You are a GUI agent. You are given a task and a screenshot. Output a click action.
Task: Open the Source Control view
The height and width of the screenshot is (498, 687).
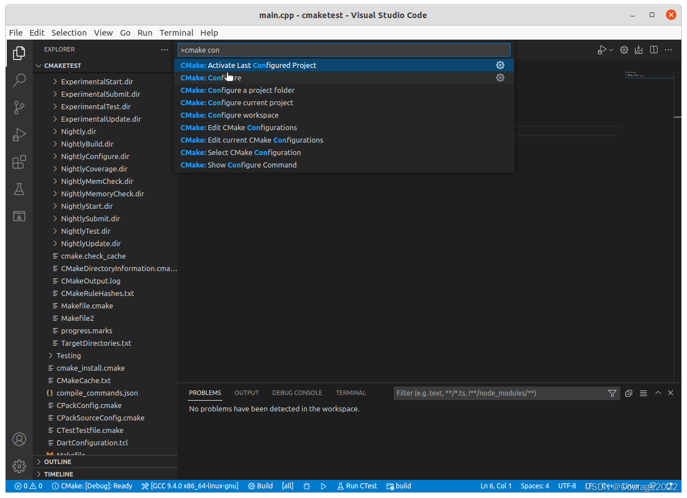(x=19, y=108)
